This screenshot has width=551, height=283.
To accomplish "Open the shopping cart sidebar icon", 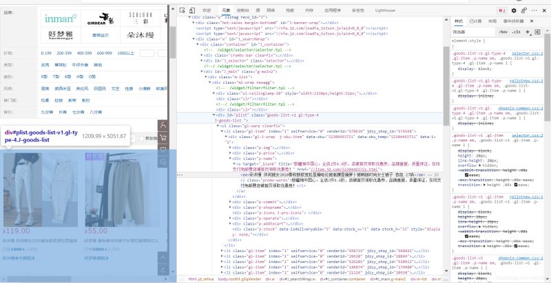I will click(163, 137).
